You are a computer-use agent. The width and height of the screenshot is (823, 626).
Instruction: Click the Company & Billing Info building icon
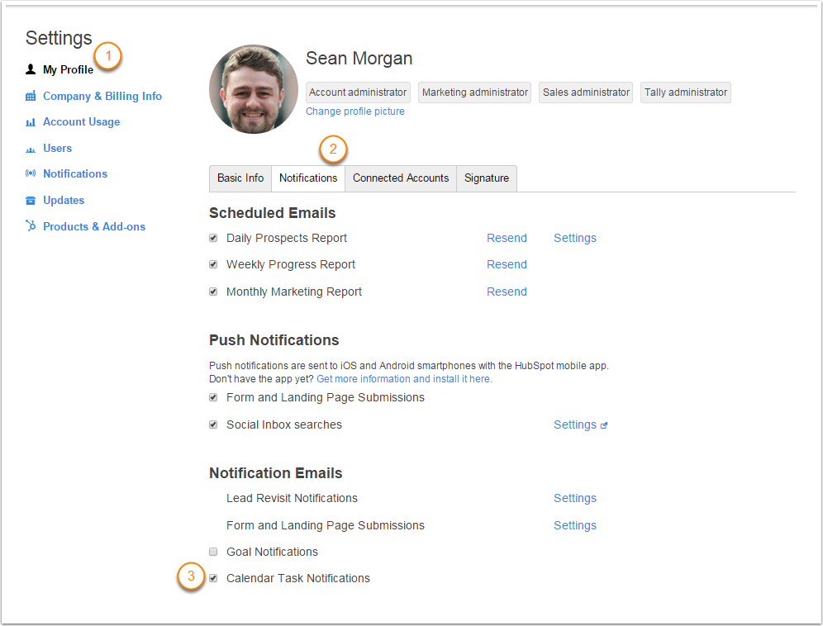point(31,96)
